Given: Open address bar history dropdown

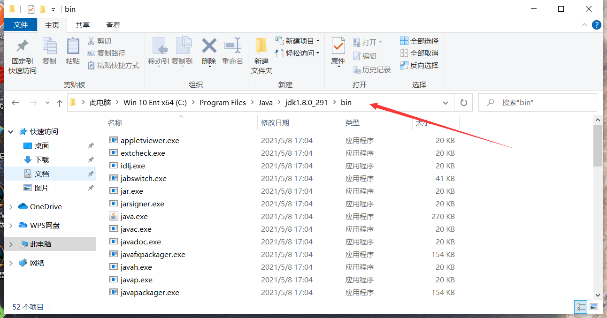Looking at the screenshot, I should [445, 103].
